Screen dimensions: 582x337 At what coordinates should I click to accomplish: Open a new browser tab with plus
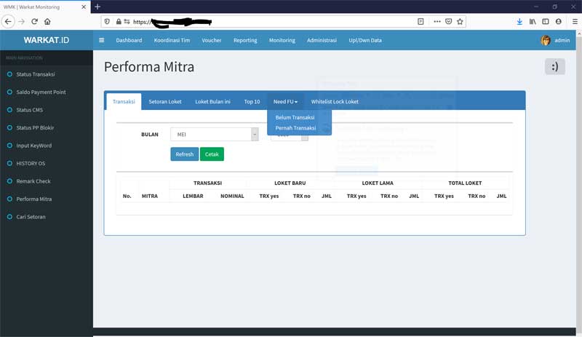coord(97,7)
